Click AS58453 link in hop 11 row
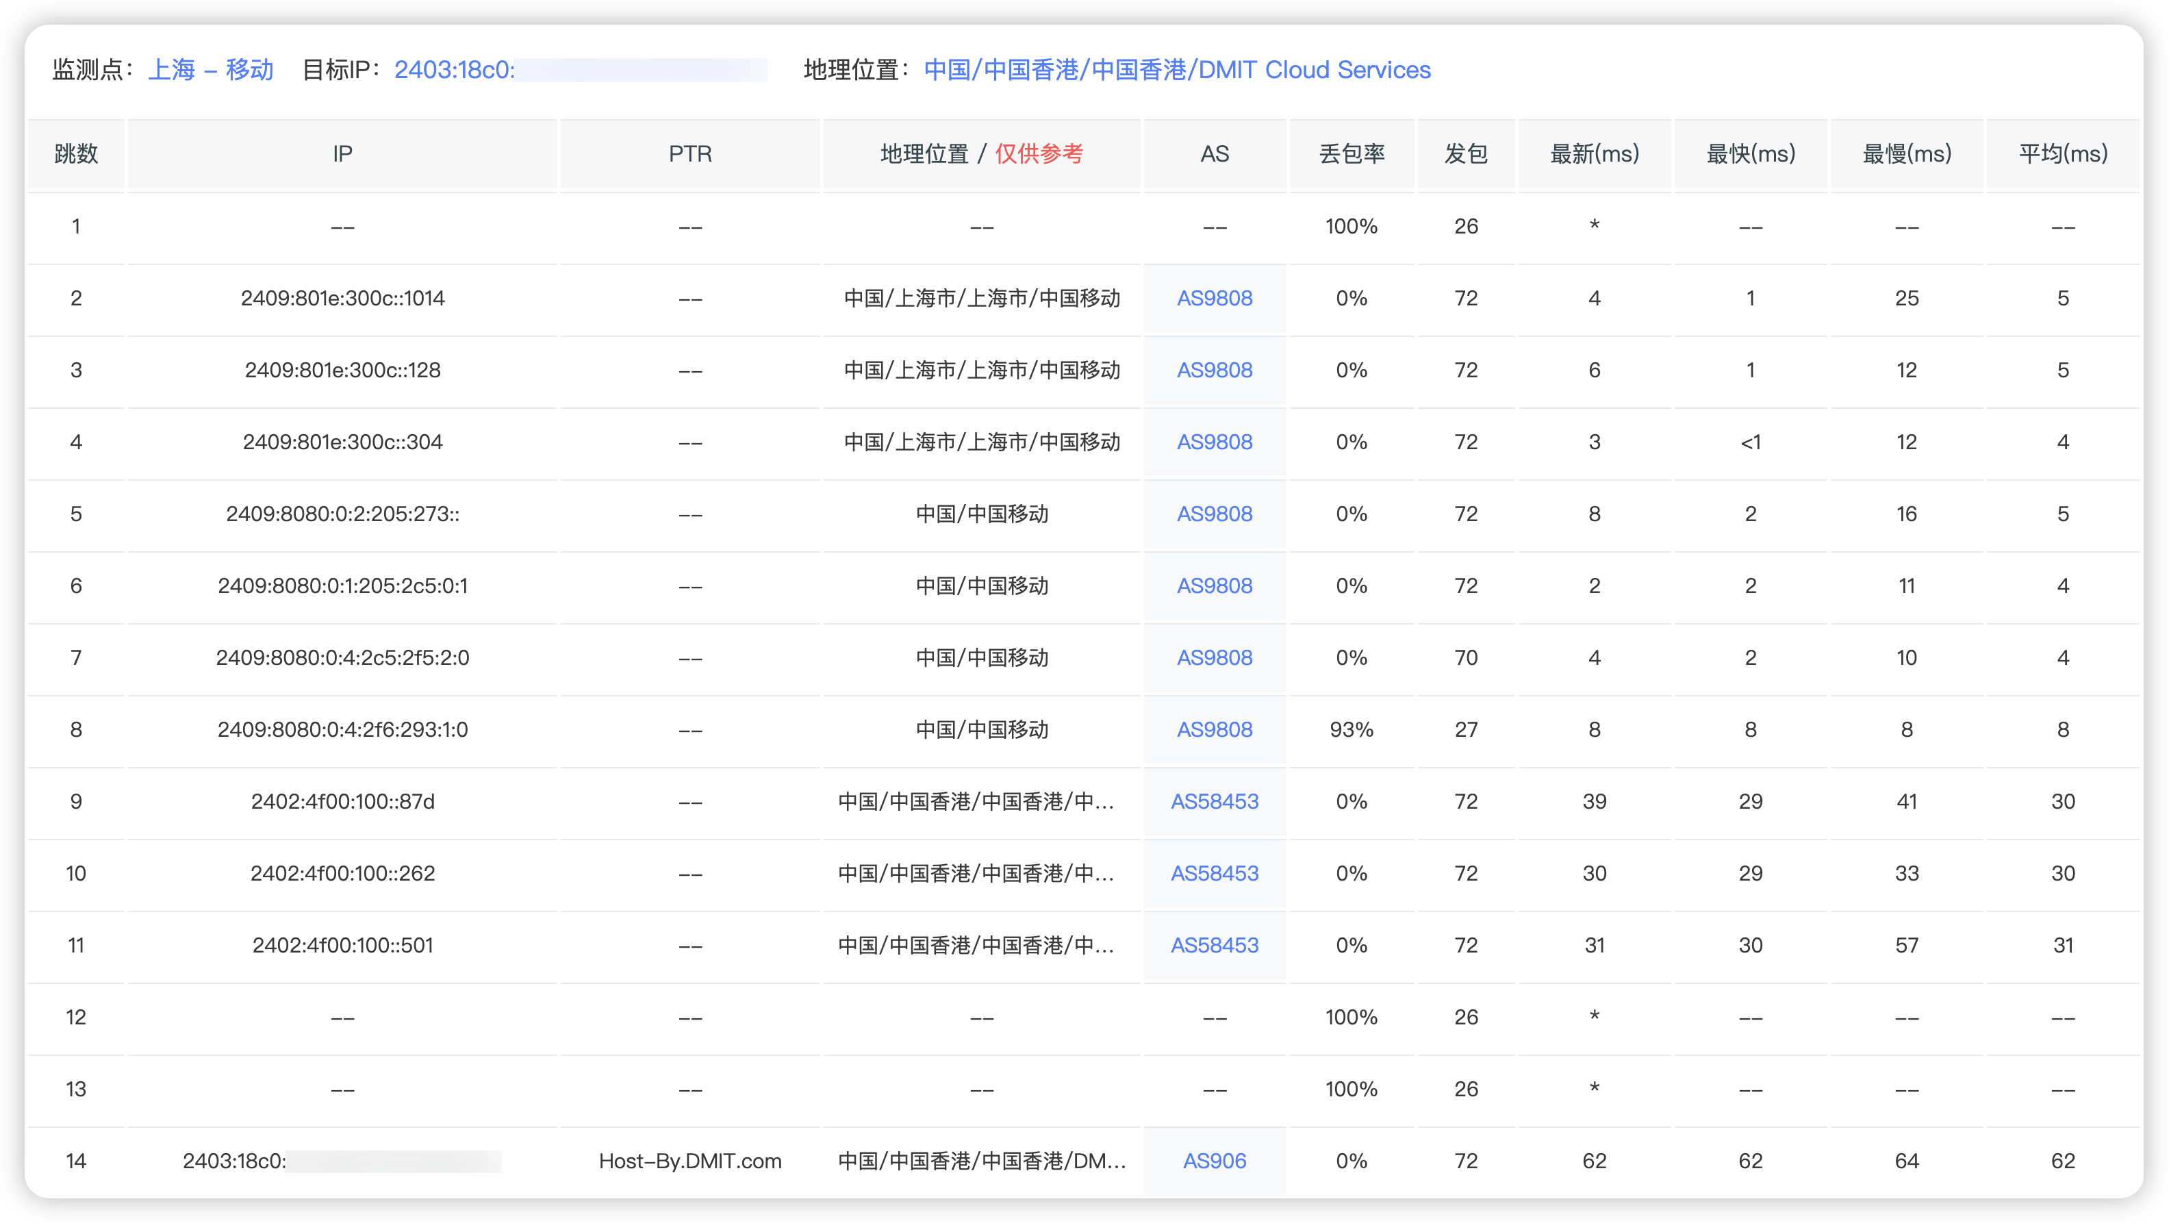2169x1223 pixels. coord(1214,945)
